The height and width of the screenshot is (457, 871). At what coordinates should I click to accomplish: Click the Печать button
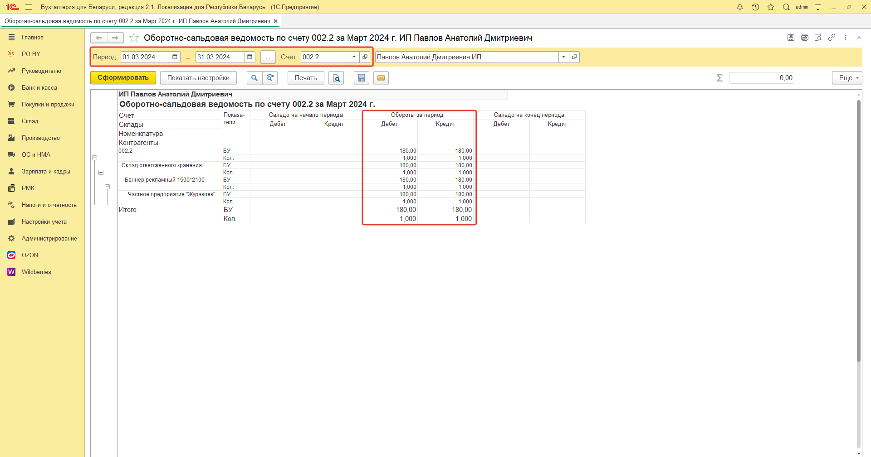coord(306,78)
